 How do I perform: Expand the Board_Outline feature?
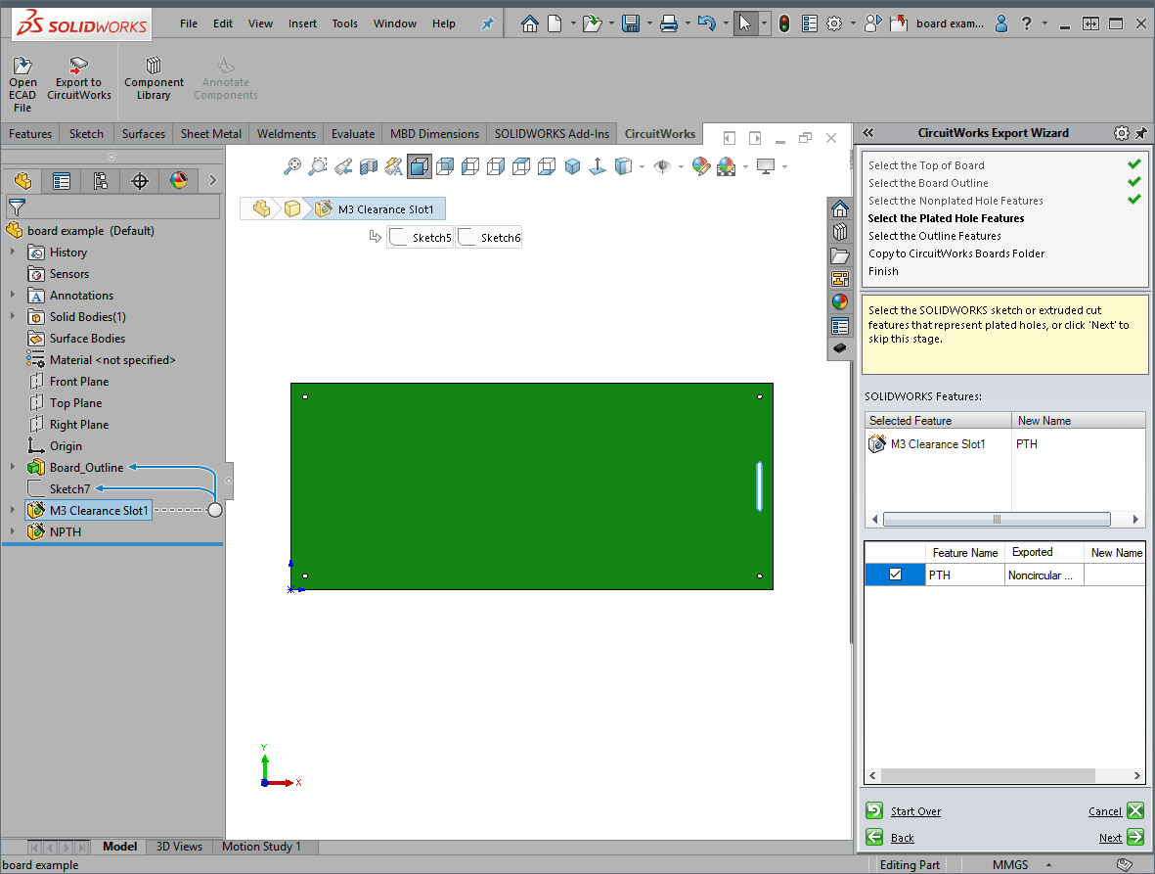[x=13, y=467]
